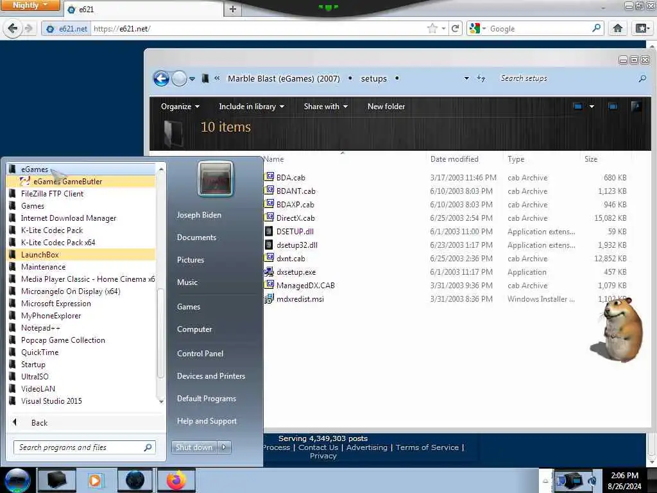Click the Start orb button
Image resolution: width=657 pixels, height=493 pixels.
pyautogui.click(x=17, y=480)
